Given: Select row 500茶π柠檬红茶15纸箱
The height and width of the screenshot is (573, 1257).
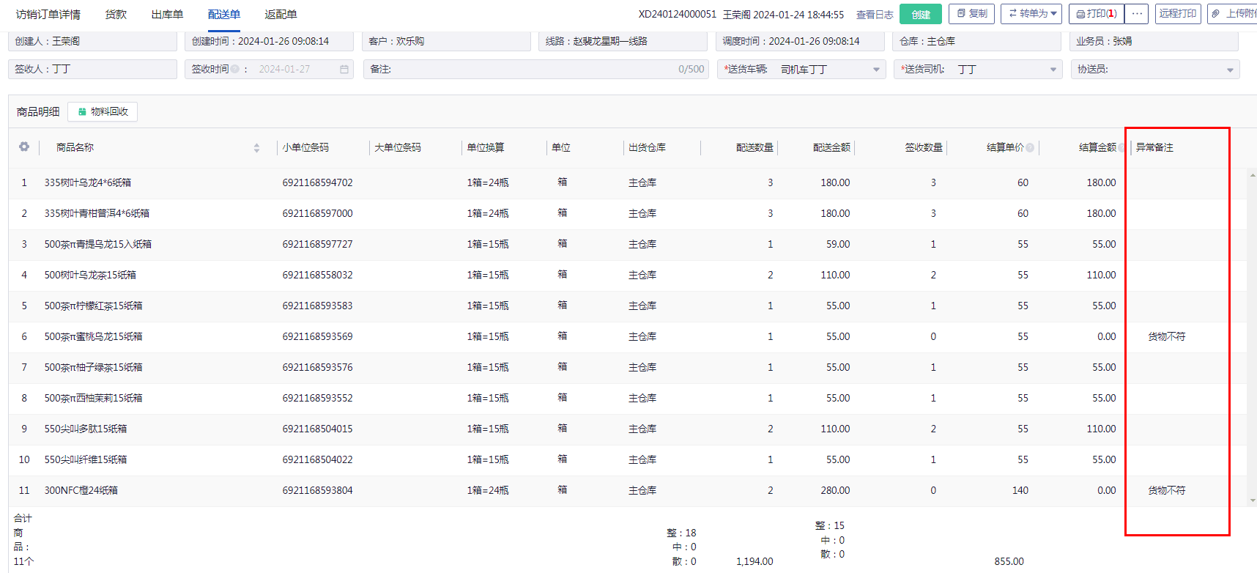Looking at the screenshot, I should pyautogui.click(x=628, y=306).
